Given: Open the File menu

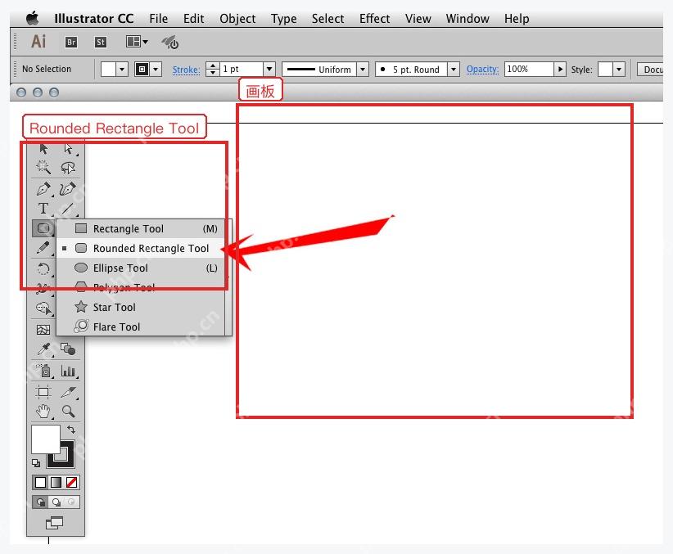Looking at the screenshot, I should pyautogui.click(x=158, y=19).
